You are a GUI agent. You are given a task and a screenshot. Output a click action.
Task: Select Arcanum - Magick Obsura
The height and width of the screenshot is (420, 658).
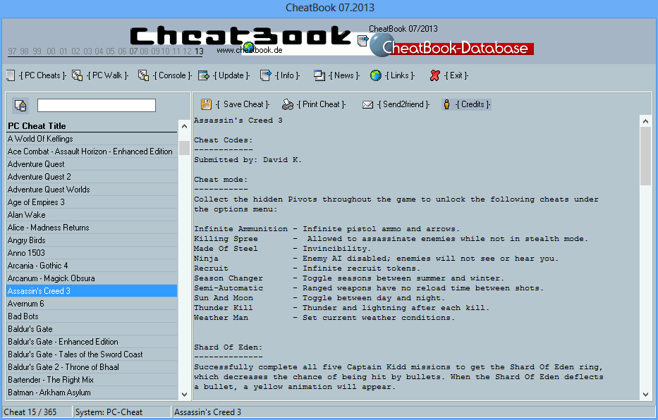[x=92, y=278]
